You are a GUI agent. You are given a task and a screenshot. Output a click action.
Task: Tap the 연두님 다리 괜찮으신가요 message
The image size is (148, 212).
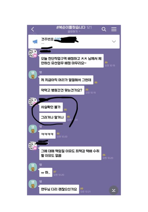tap(59, 189)
